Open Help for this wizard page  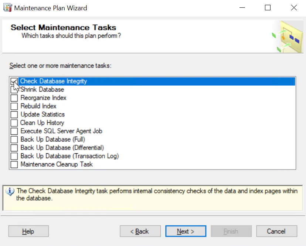28,231
